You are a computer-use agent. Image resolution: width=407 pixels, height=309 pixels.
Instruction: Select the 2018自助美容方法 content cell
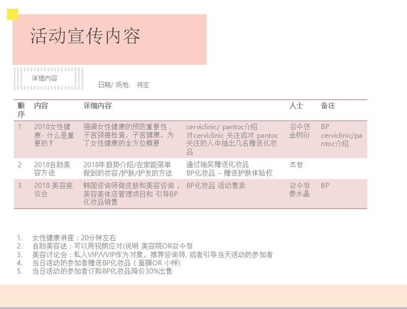point(52,169)
